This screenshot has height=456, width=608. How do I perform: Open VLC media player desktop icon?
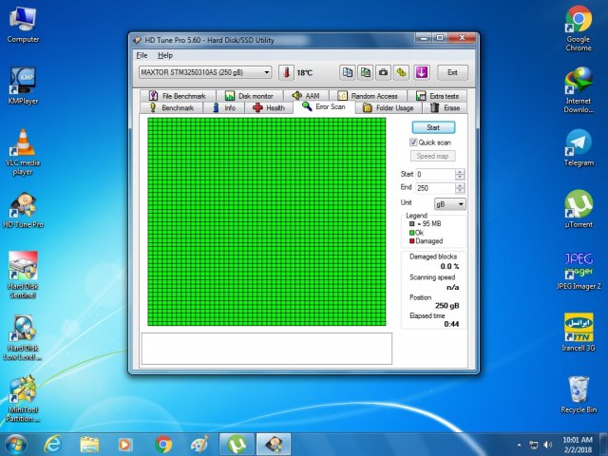coord(23,151)
